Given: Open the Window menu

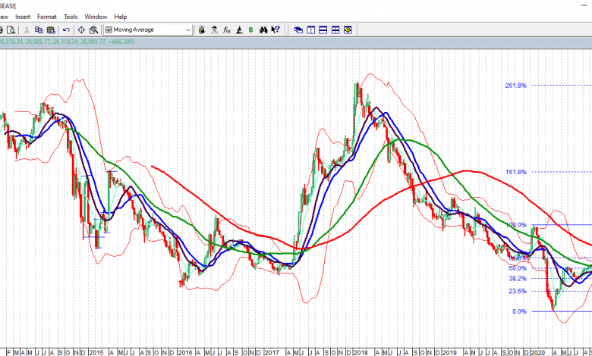Looking at the screenshot, I should [96, 16].
